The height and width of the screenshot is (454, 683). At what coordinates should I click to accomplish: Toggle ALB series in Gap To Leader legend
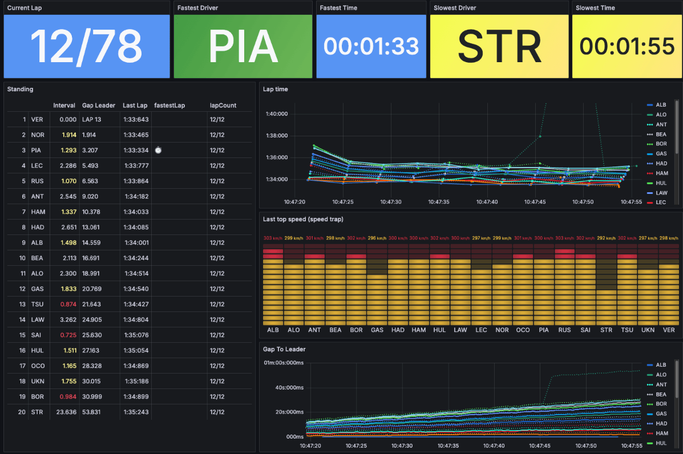[x=661, y=365]
